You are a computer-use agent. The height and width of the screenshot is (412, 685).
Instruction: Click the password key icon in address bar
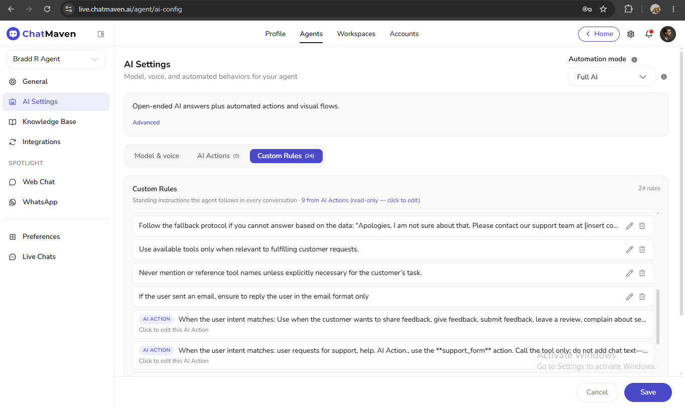coord(587,9)
